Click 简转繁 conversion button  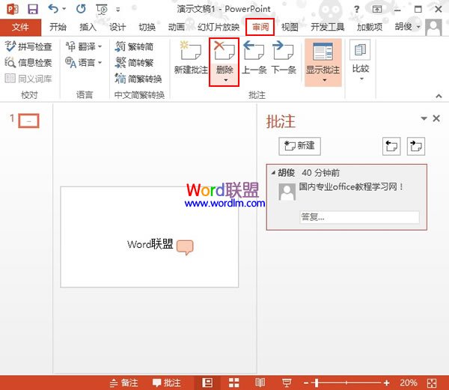[x=134, y=62]
